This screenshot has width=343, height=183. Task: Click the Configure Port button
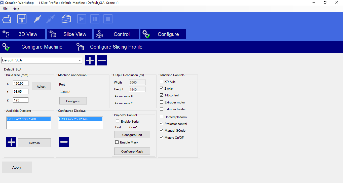(132, 135)
